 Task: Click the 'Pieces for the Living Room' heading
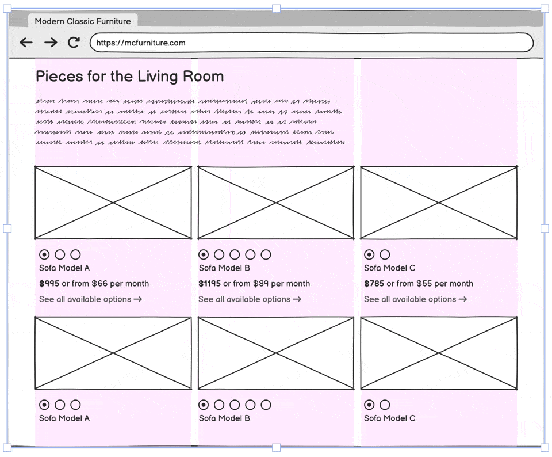(129, 77)
